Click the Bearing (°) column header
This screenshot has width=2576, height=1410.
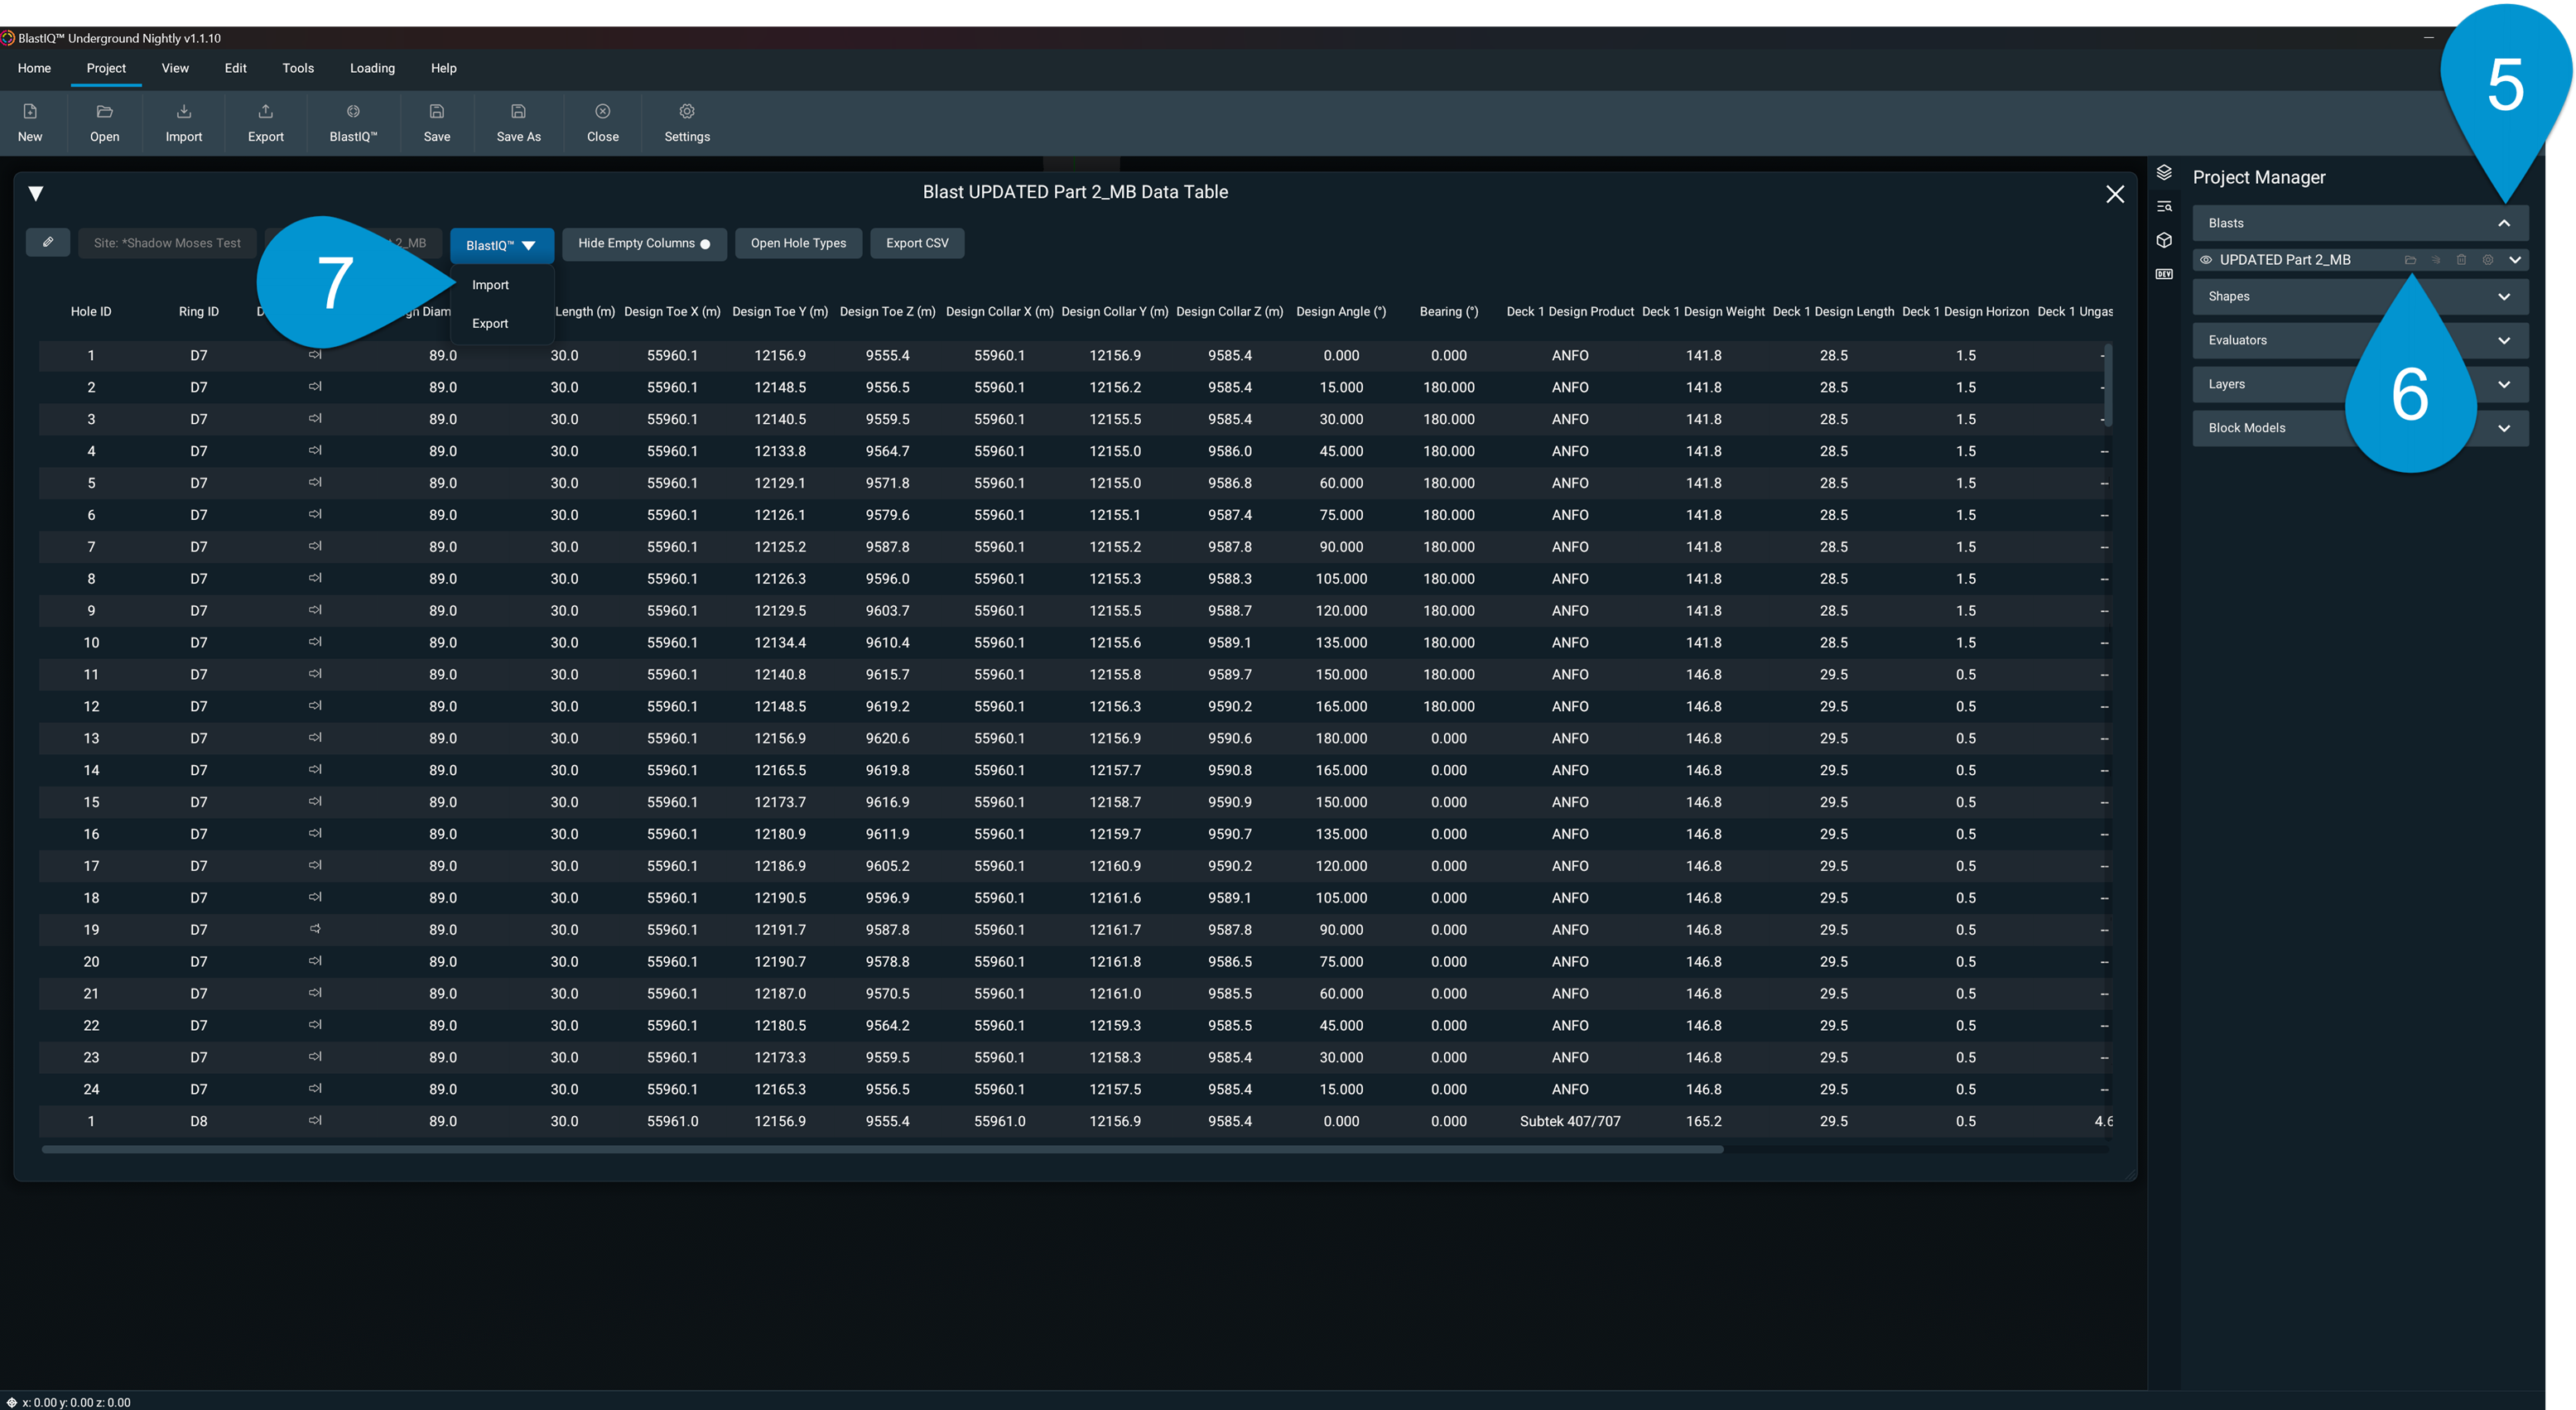click(1448, 312)
